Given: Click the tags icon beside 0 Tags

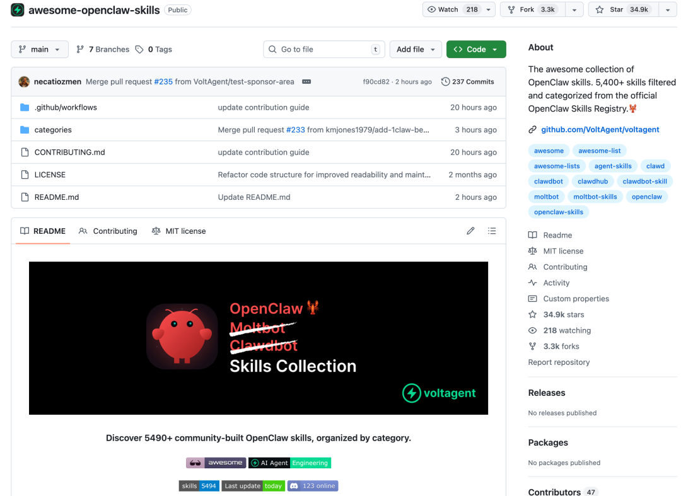Looking at the screenshot, I should [x=139, y=49].
